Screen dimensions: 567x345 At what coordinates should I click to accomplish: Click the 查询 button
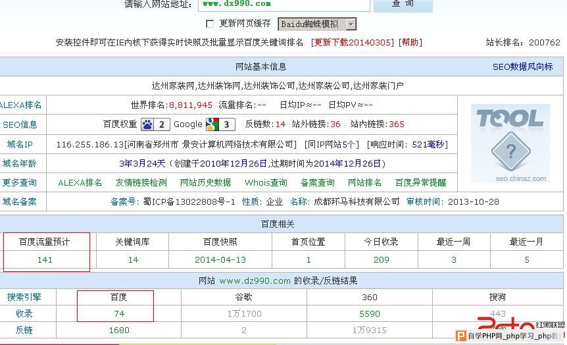click(x=403, y=5)
